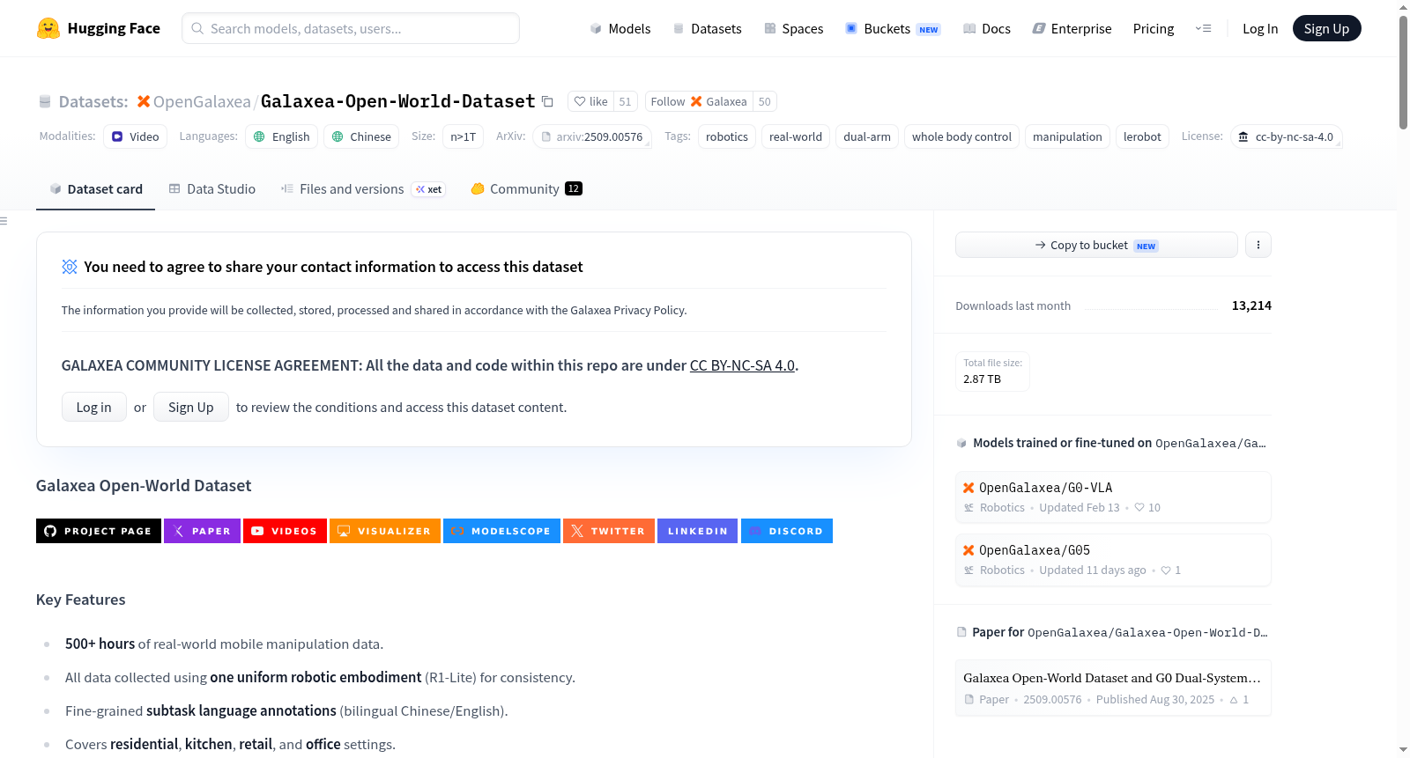Click the Copy to bucket button
This screenshot has width=1410, height=758.
point(1096,245)
